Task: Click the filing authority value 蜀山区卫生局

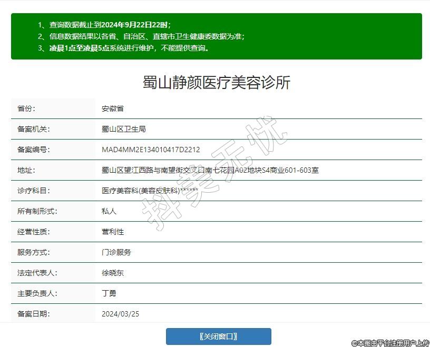Action: click(x=123, y=130)
